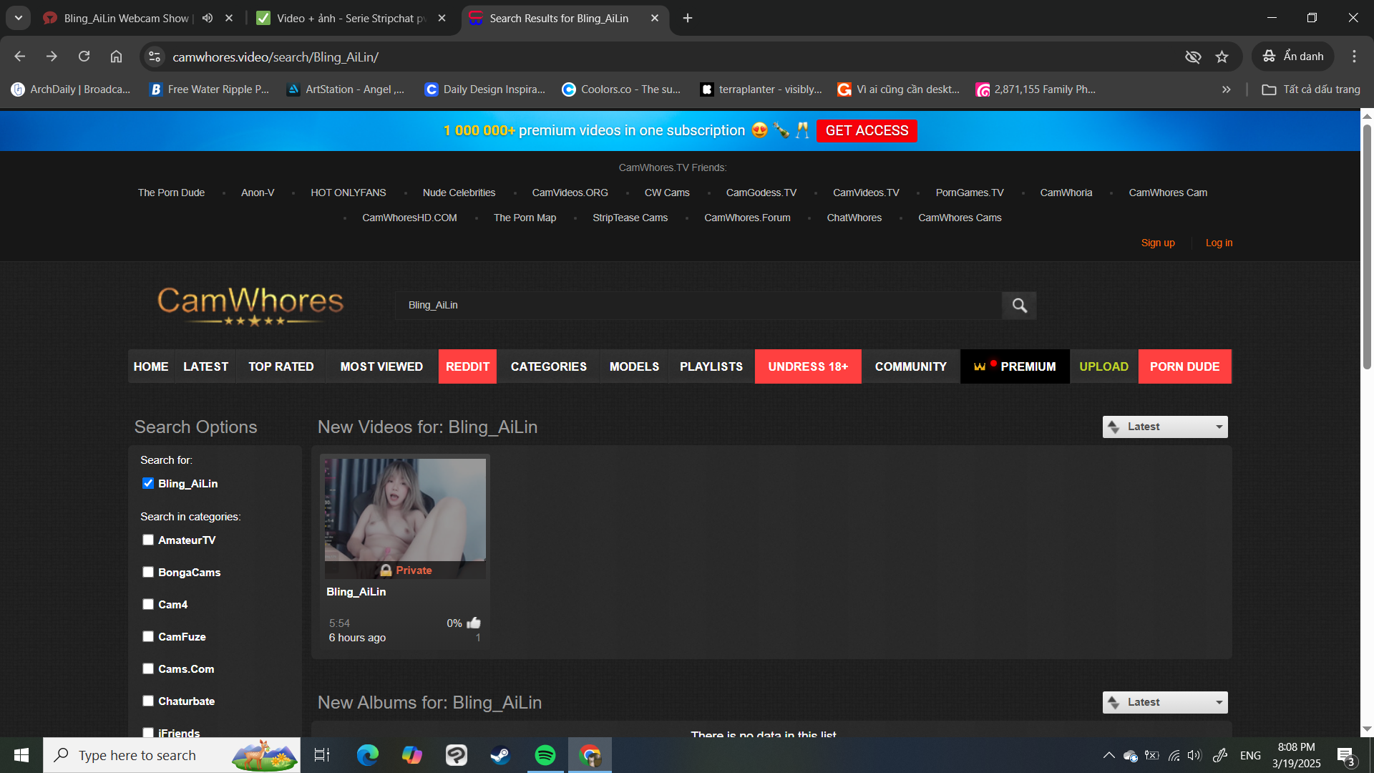Click the Sign up link

coord(1157,243)
